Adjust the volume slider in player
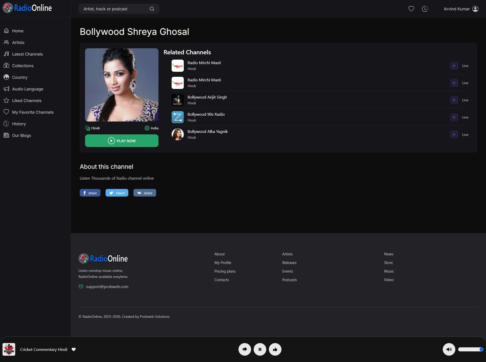486x362 pixels. click(x=470, y=349)
